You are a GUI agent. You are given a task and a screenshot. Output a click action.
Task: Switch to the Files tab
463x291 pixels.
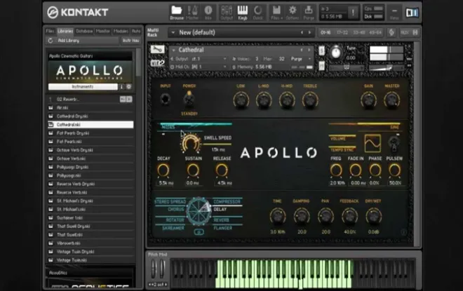[x=50, y=31]
